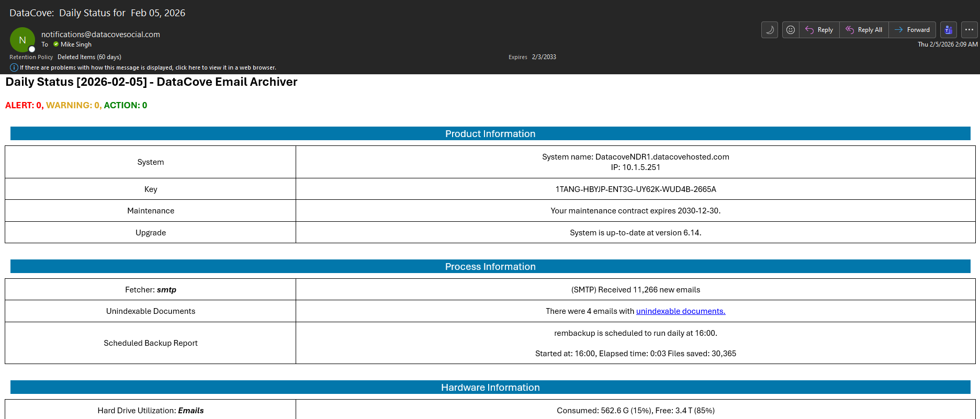The width and height of the screenshot is (980, 419).
Task: Reply to this email
Action: pyautogui.click(x=819, y=30)
